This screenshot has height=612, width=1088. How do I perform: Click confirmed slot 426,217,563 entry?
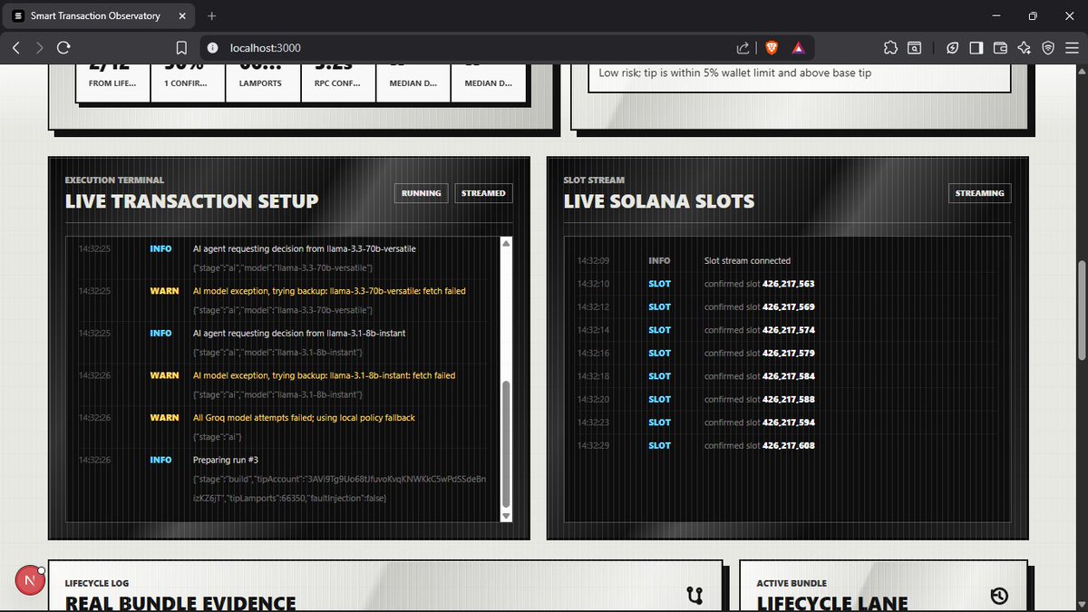pos(759,284)
